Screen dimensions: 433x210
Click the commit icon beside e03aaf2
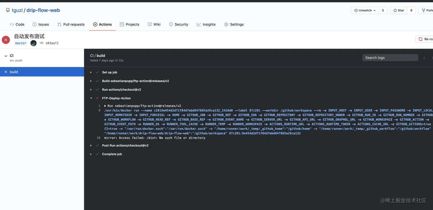(x=42, y=43)
